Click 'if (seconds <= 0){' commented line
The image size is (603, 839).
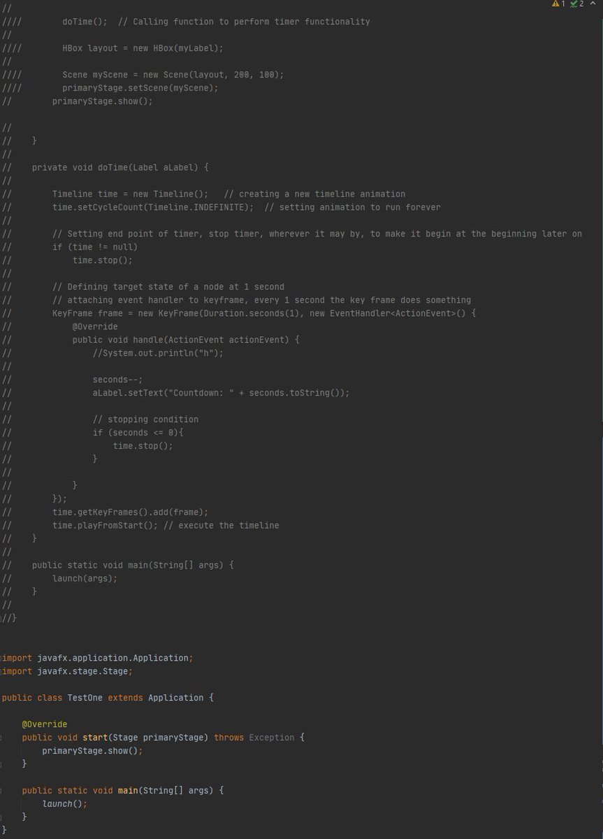click(138, 433)
